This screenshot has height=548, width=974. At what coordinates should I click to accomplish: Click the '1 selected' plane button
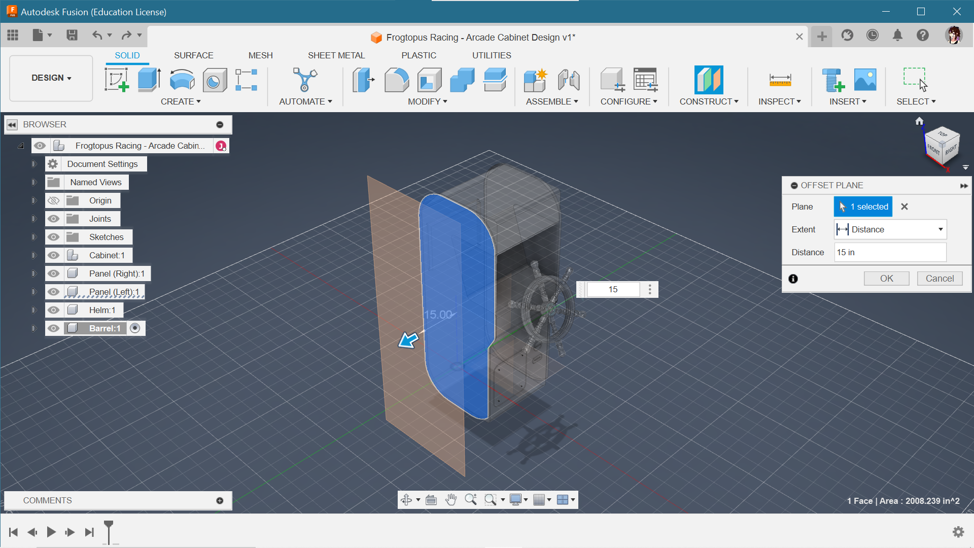(863, 207)
